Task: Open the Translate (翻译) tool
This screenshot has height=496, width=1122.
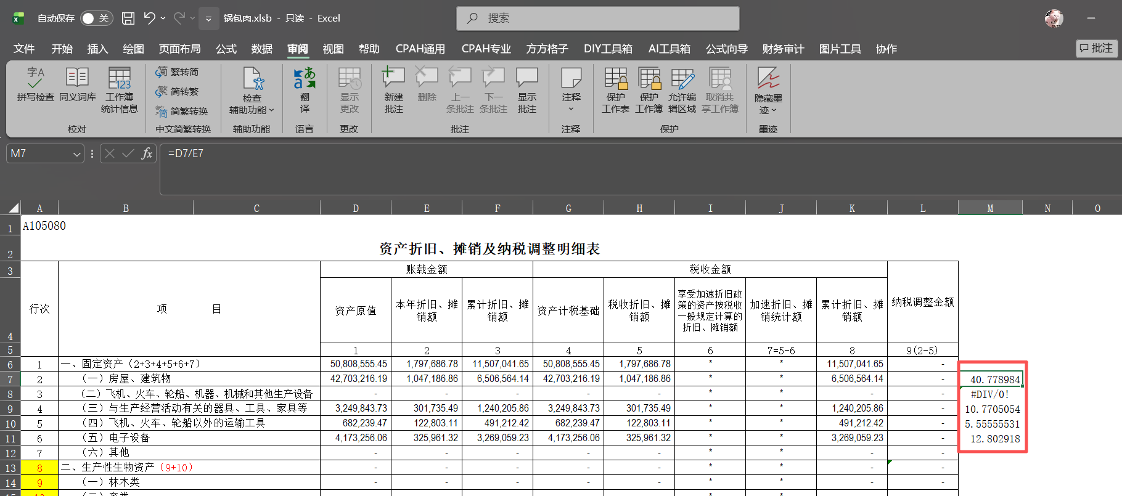Action: (x=305, y=90)
